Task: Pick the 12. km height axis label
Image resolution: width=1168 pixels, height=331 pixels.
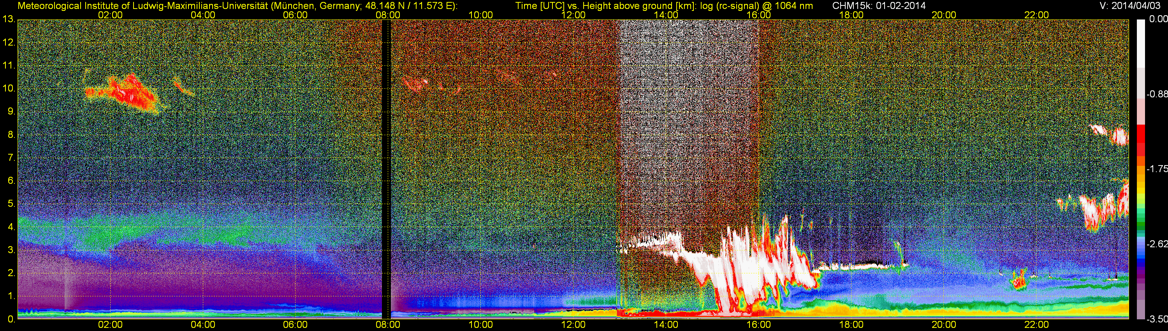Action: 9,42
